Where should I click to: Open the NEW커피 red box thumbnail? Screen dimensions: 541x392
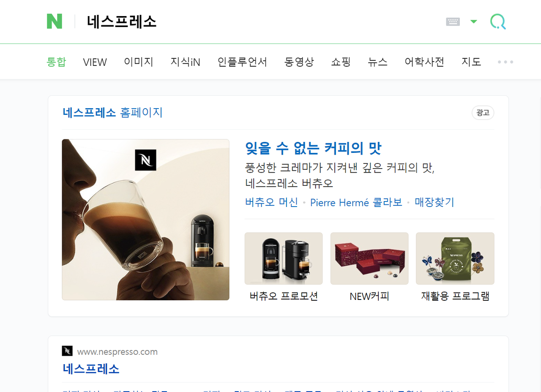point(369,259)
